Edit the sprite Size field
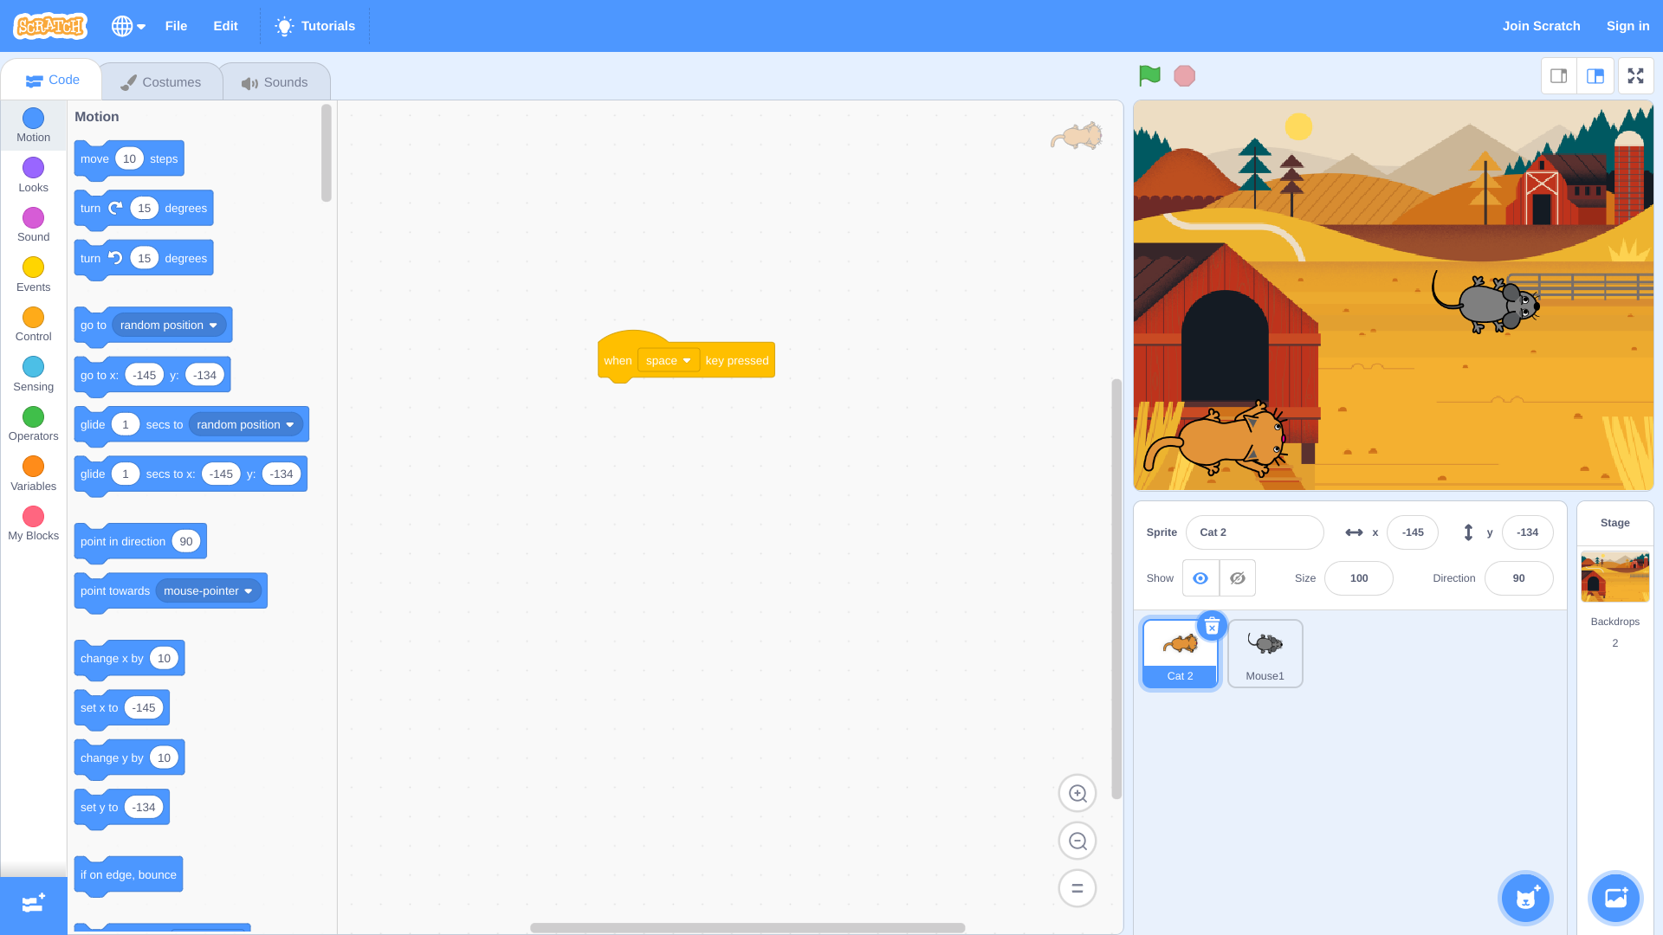 [x=1358, y=578]
